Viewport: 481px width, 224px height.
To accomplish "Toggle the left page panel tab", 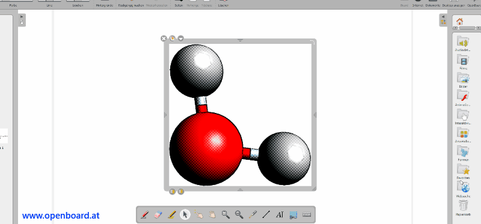I will (x=22, y=20).
